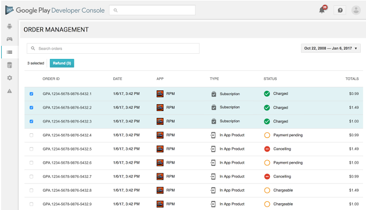
Task: Click $1.49 total for order 5432.2
Action: click(x=354, y=108)
